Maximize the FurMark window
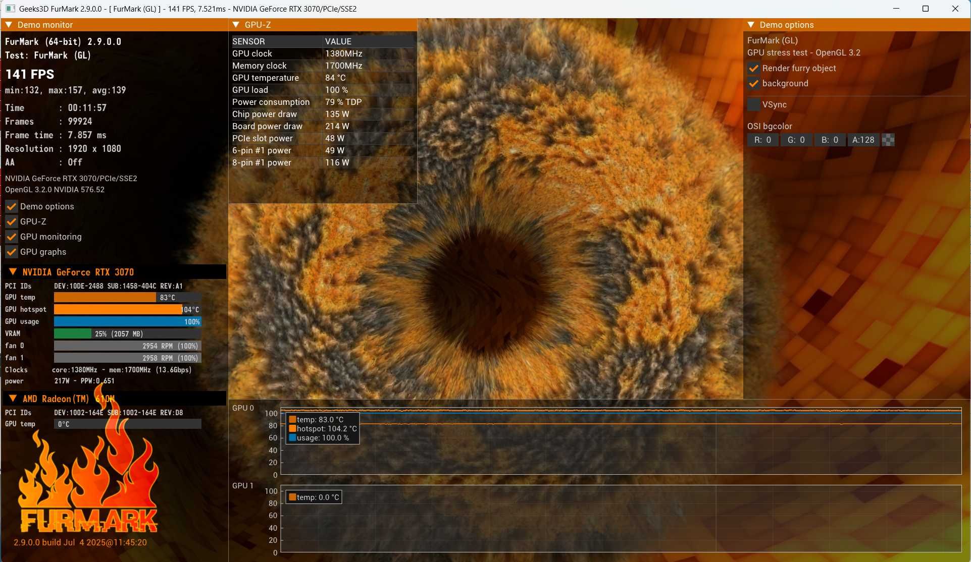971x562 pixels. click(926, 9)
